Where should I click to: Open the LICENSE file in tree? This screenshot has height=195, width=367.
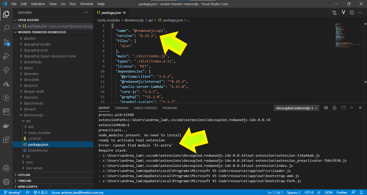coord(53,138)
